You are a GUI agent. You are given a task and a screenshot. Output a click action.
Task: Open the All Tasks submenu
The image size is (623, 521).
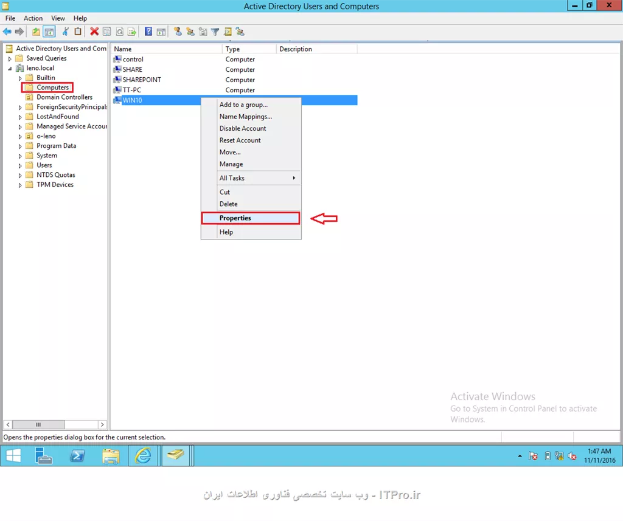[251, 178]
